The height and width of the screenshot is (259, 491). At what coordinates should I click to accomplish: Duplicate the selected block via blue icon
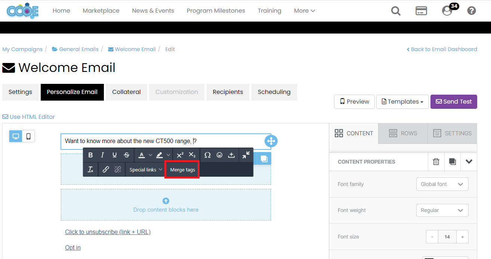264,158
